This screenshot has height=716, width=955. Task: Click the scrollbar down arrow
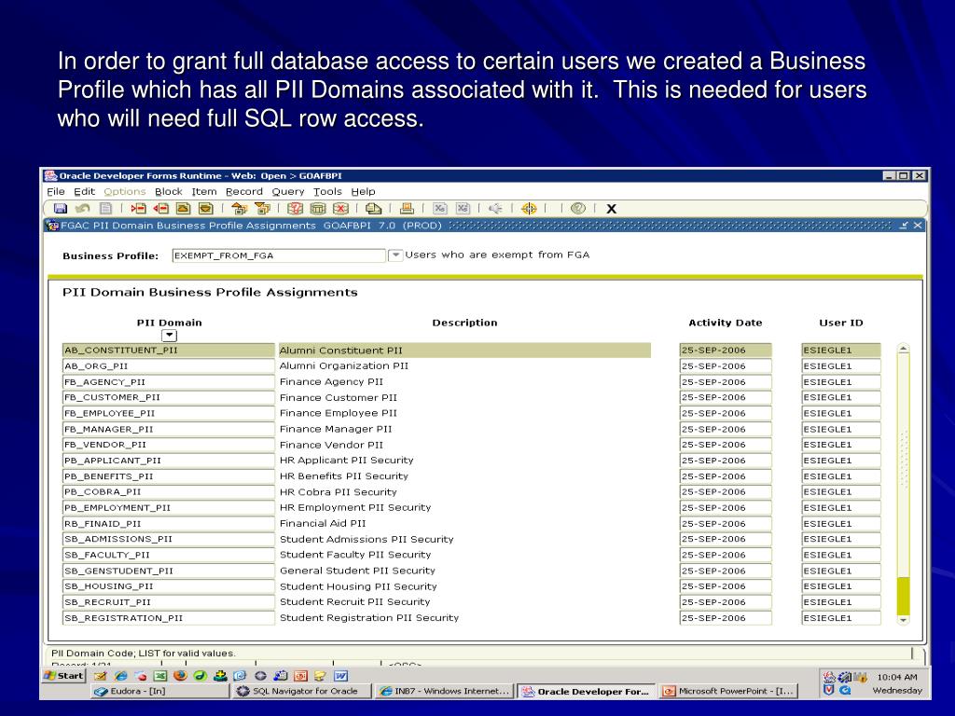pyautogui.click(x=903, y=620)
